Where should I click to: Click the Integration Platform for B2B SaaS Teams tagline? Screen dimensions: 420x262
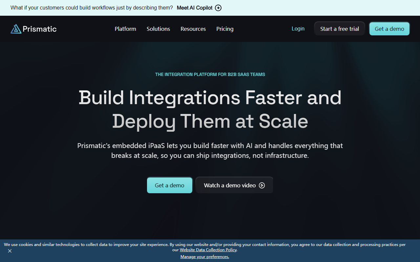pyautogui.click(x=210, y=74)
